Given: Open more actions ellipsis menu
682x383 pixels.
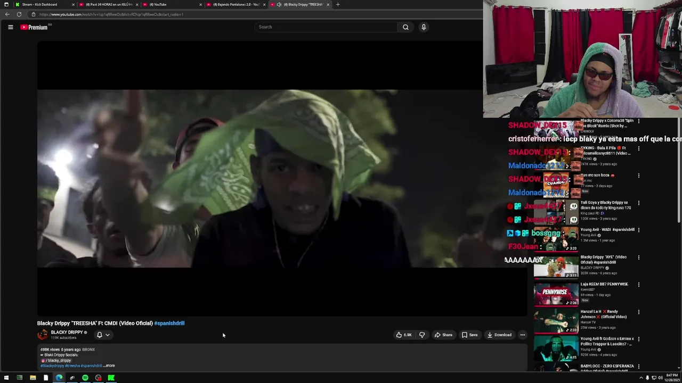Looking at the screenshot, I should pyautogui.click(x=523, y=335).
